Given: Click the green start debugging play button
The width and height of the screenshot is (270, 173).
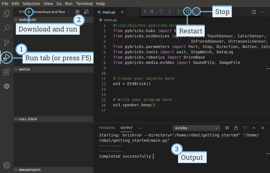Looking at the screenshot, I should coord(29,12).
